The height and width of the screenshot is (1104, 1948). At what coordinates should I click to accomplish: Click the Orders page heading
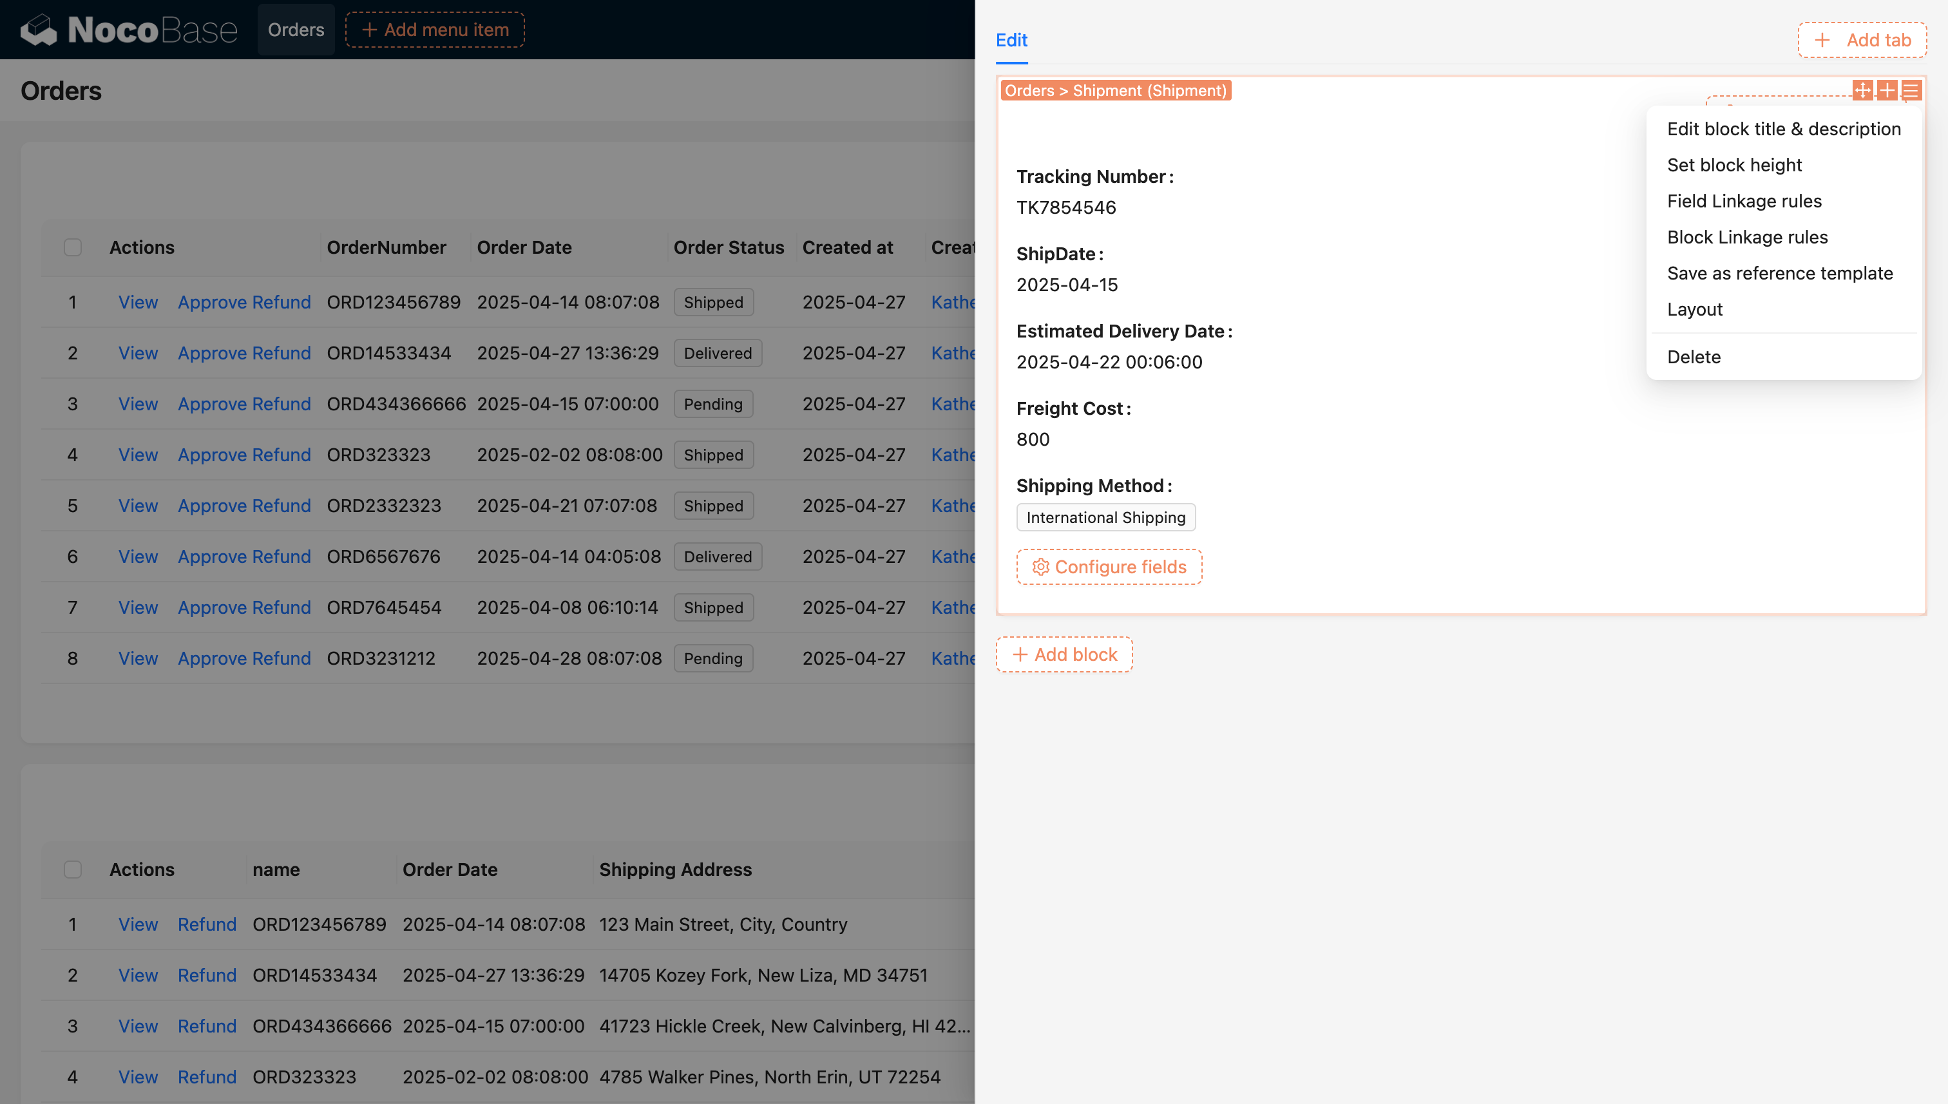tap(61, 91)
